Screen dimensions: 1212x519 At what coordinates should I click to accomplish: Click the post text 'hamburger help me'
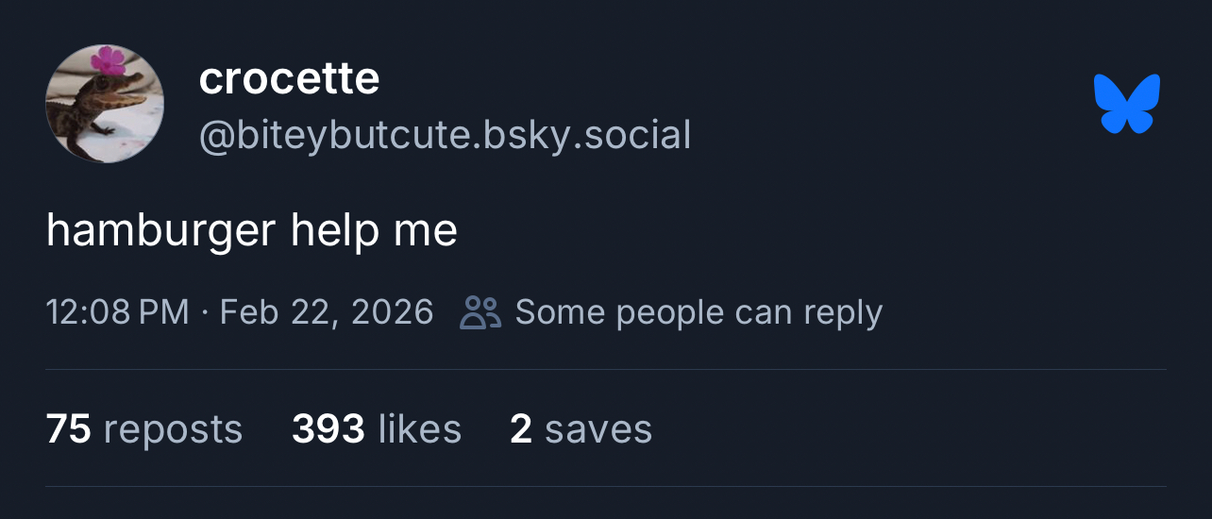click(x=251, y=231)
